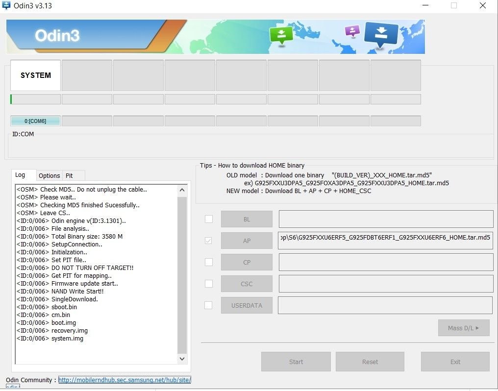Click the 0:[COM6] port box

point(35,121)
